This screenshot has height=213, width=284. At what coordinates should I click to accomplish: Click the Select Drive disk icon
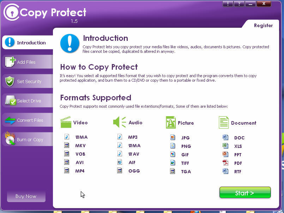pyautogui.click(x=11, y=100)
